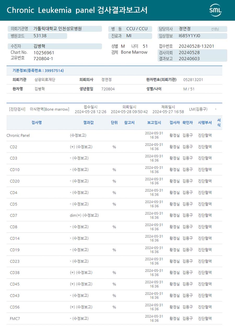Select the CD38 test row label
Viewport: 235px width, 332px height.
click(15, 273)
